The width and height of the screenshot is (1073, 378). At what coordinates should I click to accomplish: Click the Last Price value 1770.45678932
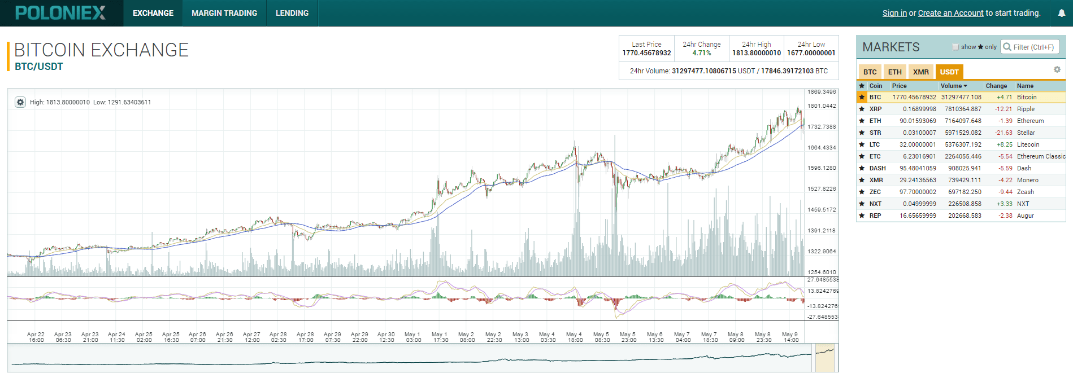(646, 53)
